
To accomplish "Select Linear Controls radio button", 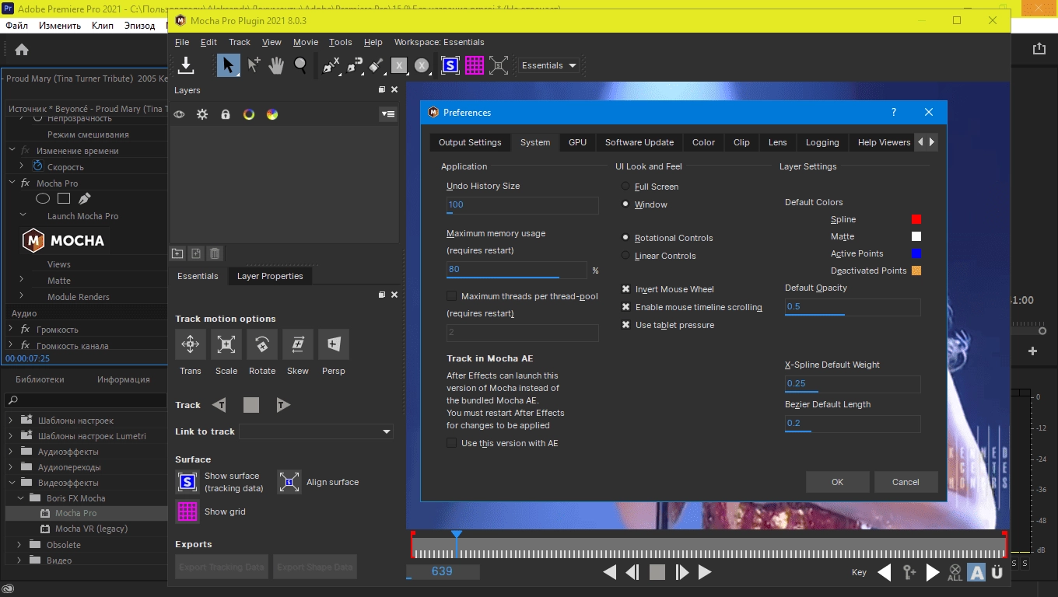I will click(625, 256).
